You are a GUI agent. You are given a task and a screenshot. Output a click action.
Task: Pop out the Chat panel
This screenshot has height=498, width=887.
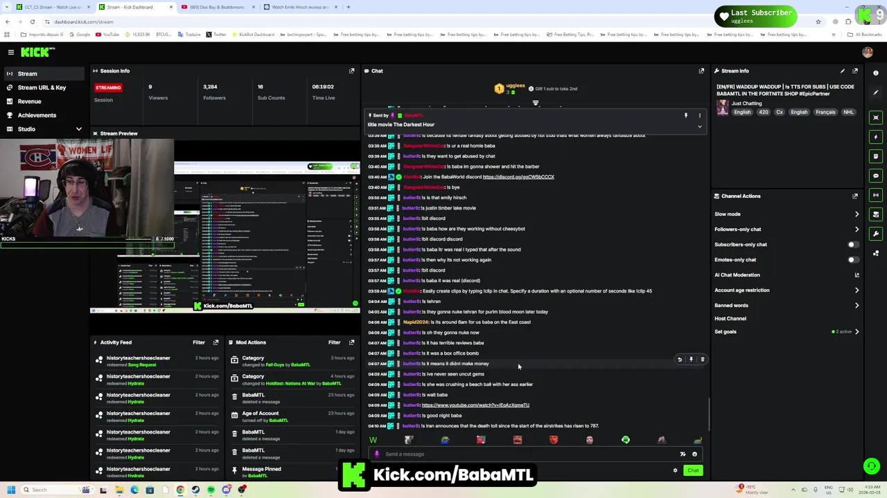coord(701,71)
